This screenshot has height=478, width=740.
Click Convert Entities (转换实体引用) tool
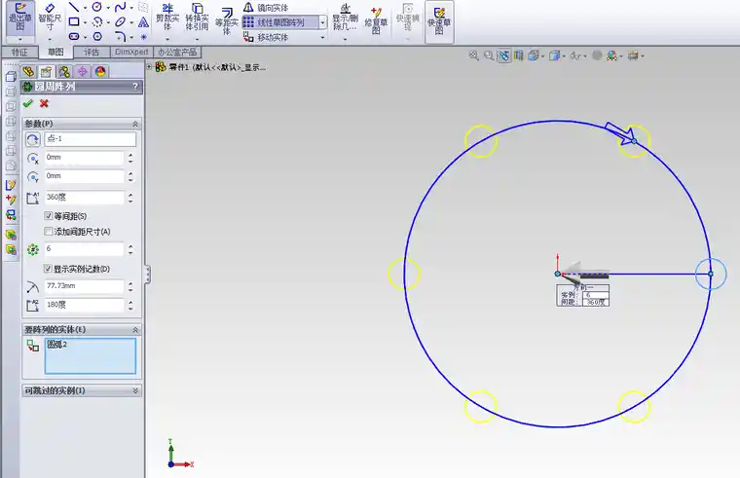click(197, 18)
